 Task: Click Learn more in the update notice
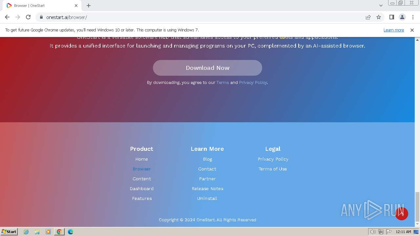pyautogui.click(x=394, y=30)
